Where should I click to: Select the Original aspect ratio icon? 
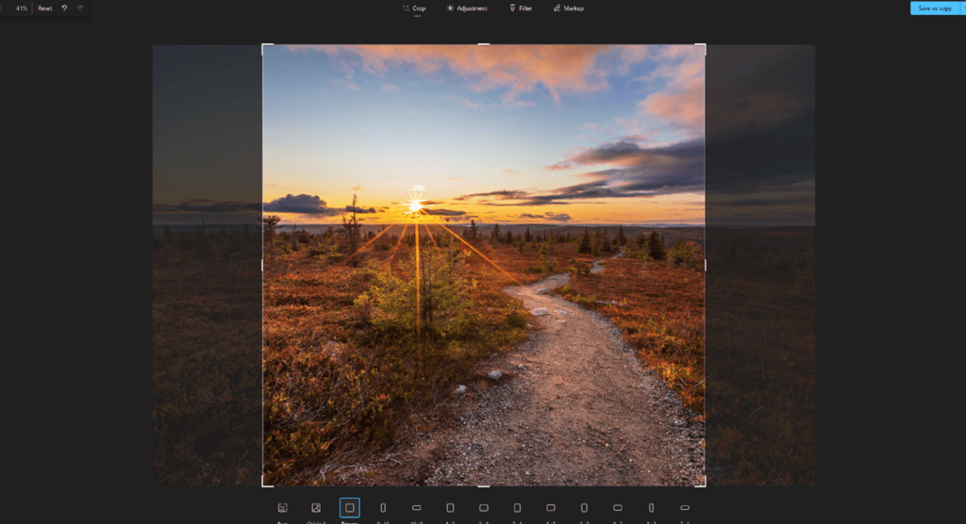point(316,508)
